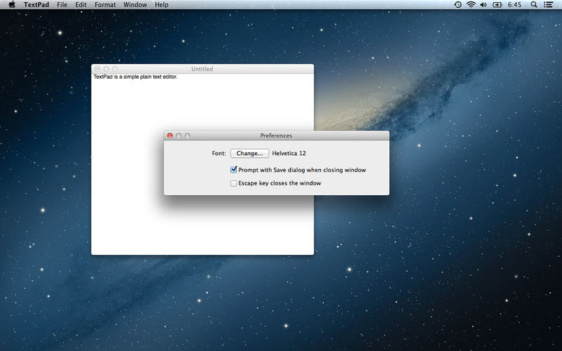Open the TextPad application menu

(37, 5)
